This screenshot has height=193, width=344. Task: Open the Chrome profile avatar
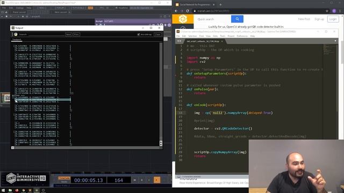[334, 11]
